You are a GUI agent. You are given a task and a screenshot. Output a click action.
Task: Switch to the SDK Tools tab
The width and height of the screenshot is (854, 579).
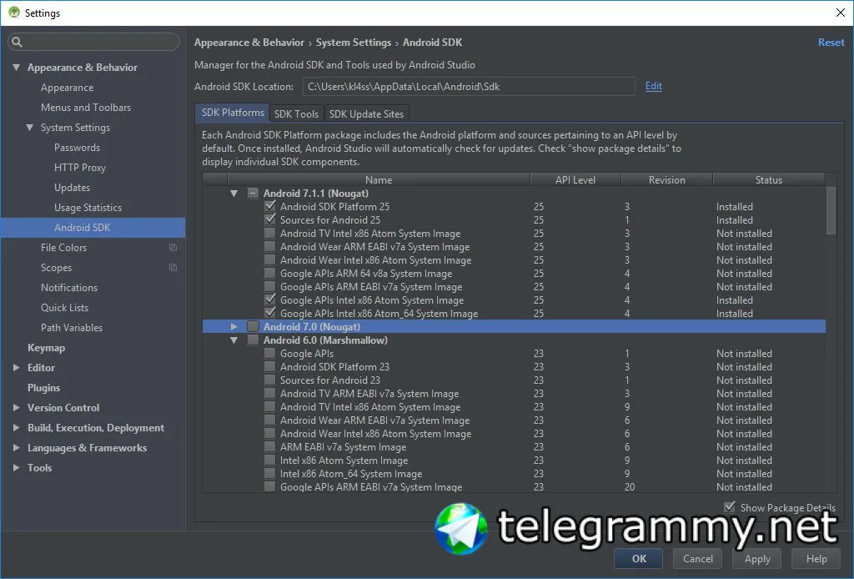click(296, 113)
